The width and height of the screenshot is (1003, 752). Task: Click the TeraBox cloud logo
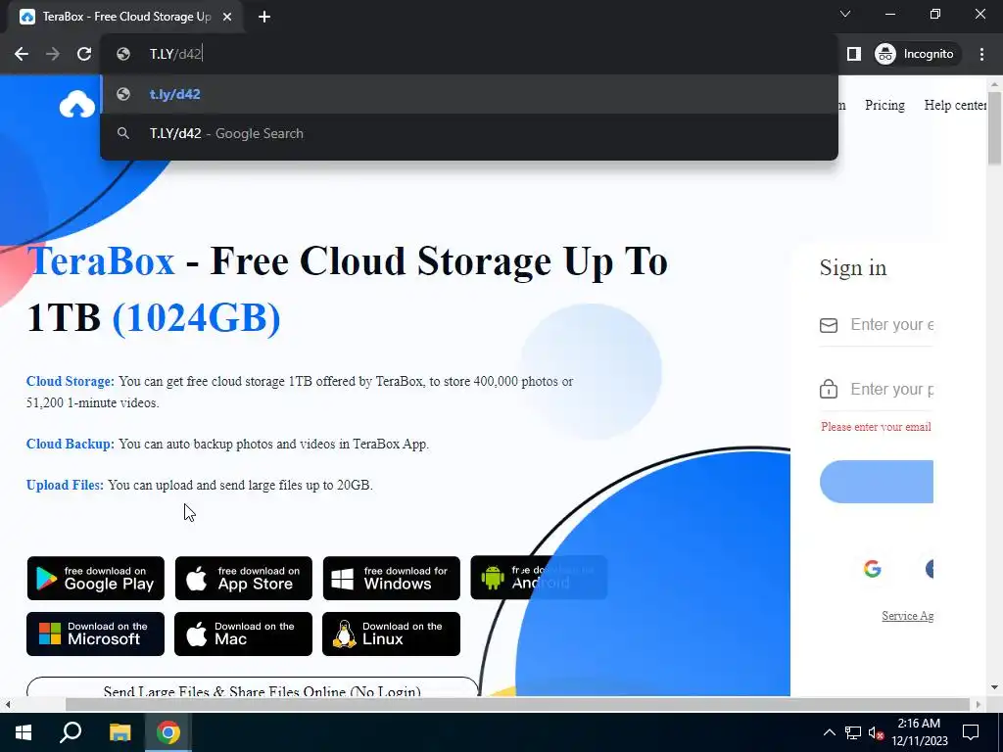[76, 105]
